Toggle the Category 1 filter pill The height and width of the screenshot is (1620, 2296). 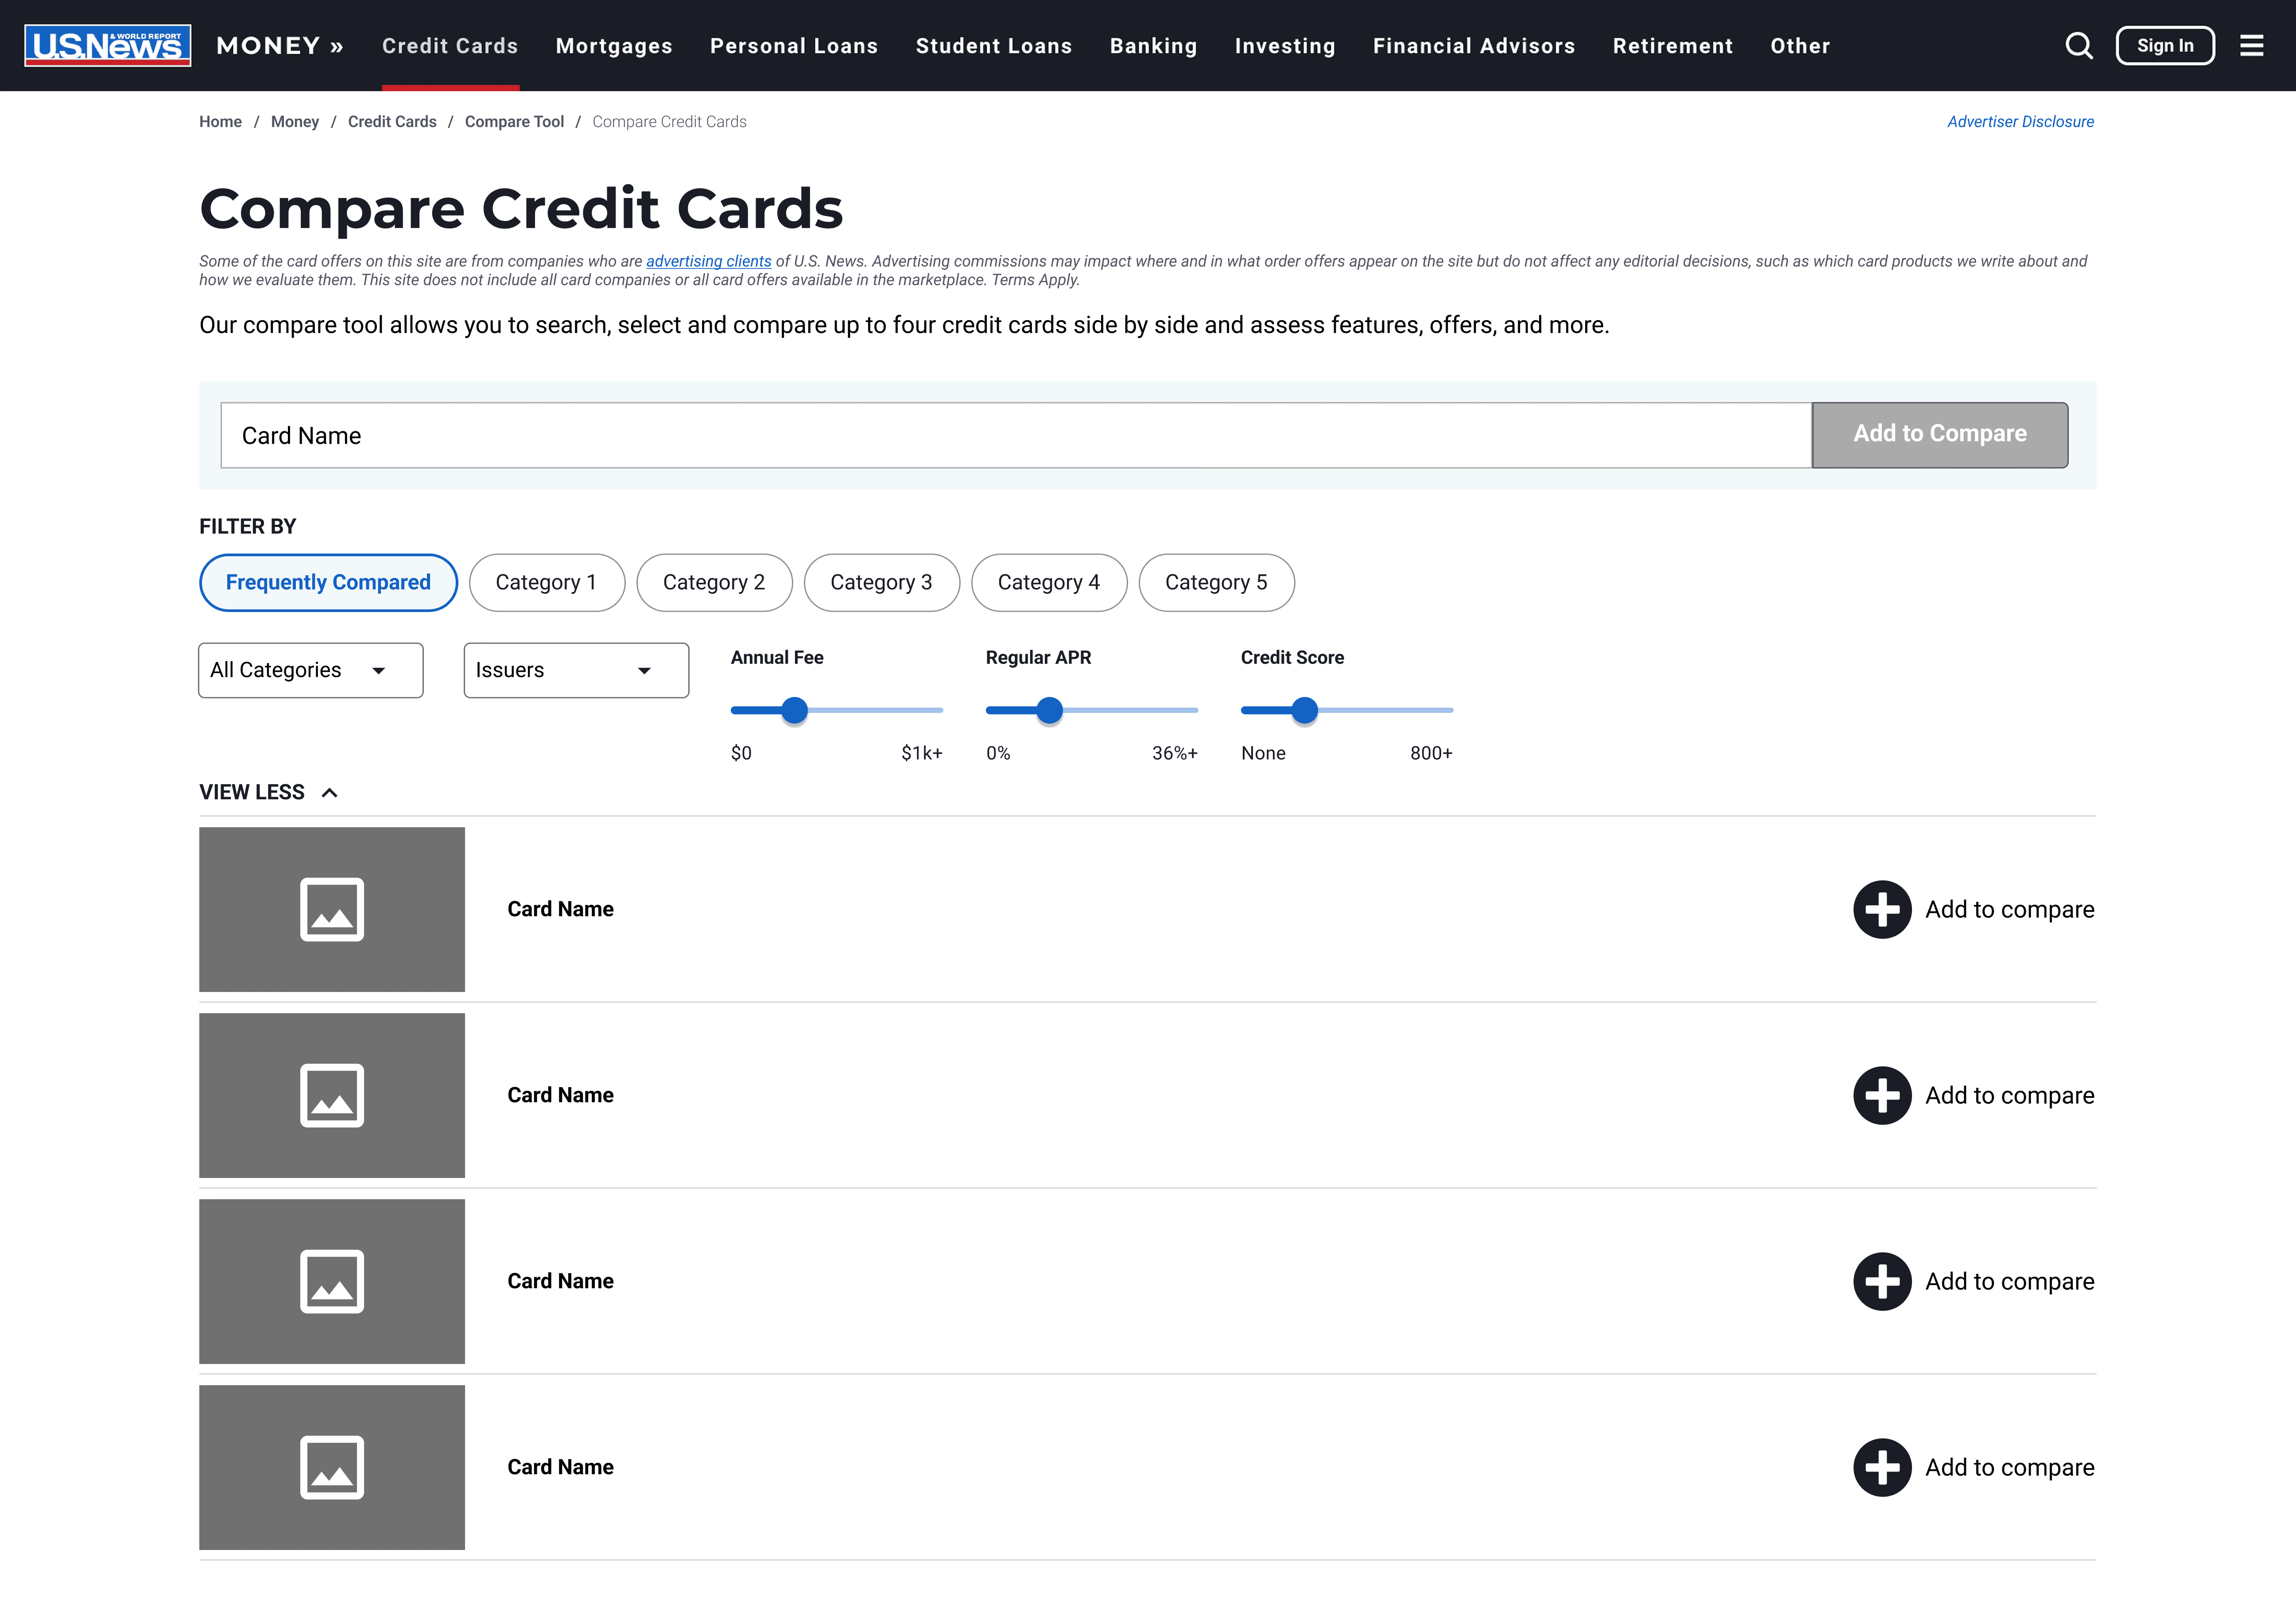click(546, 582)
